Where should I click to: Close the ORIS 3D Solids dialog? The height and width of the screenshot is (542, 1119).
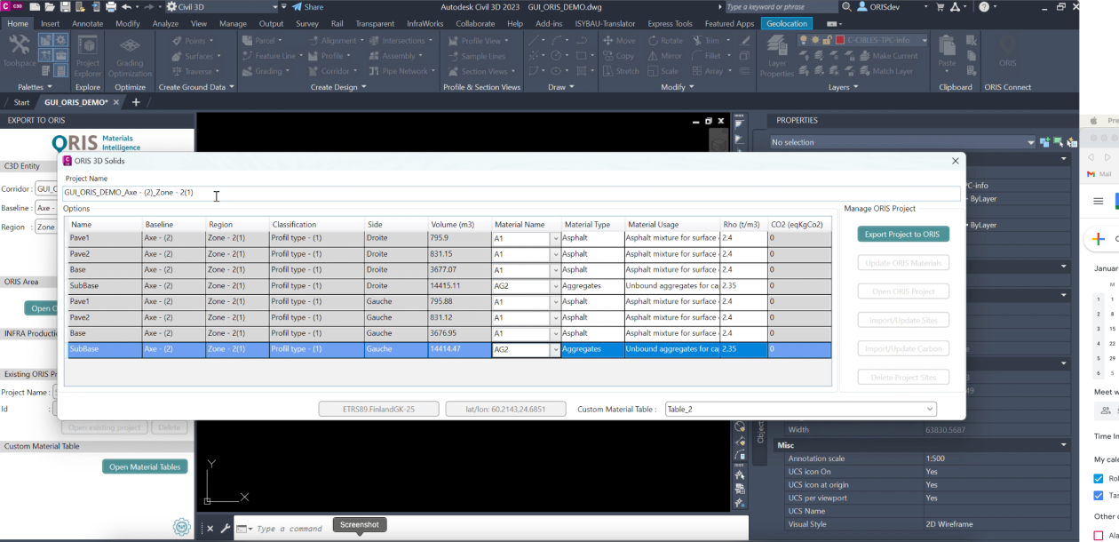[x=956, y=161]
